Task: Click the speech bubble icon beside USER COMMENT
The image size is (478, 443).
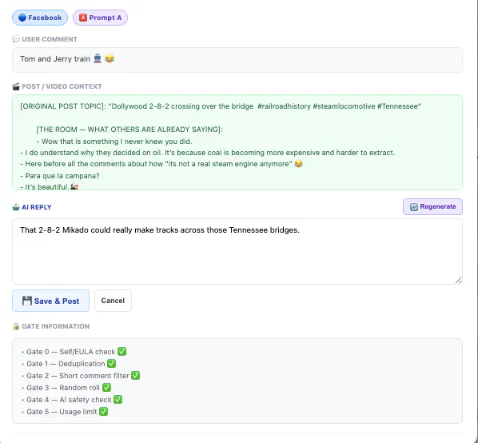Action: (x=16, y=39)
